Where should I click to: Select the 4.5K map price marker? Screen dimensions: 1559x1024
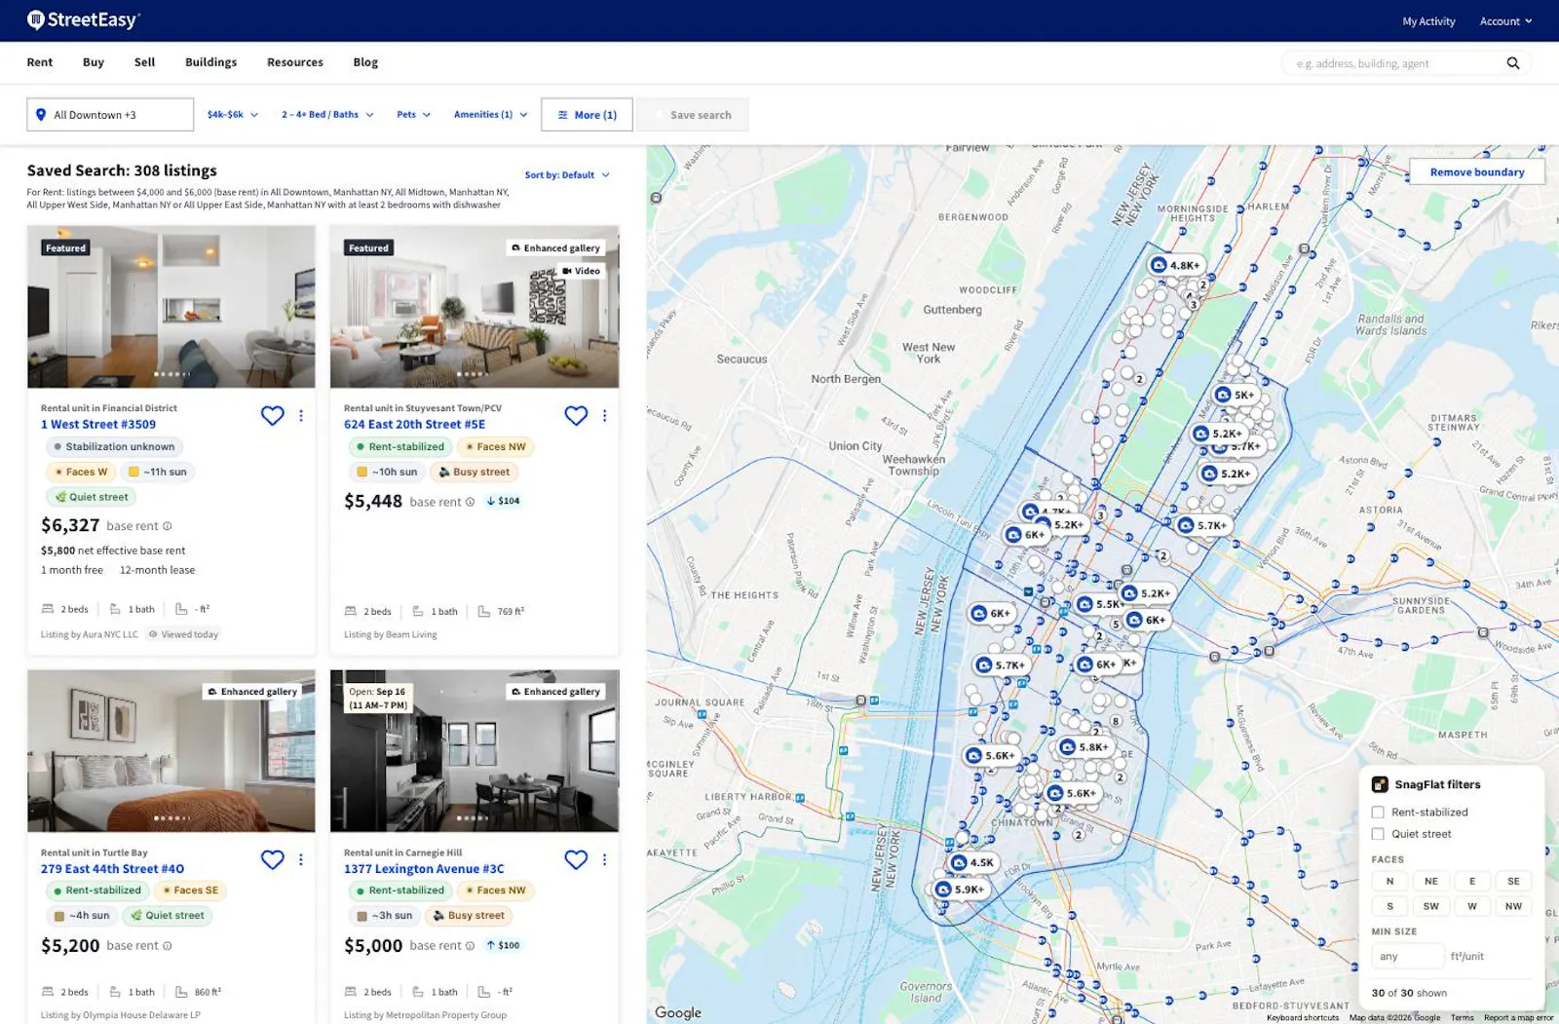pos(972,862)
